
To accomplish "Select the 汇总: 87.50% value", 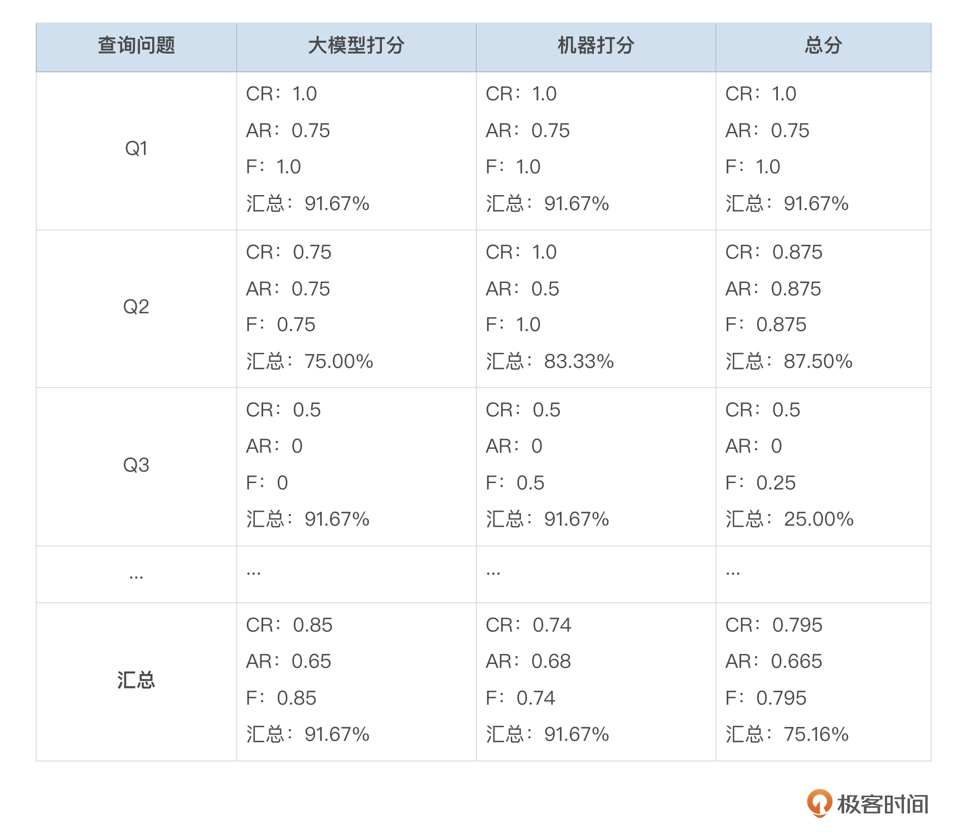I will 789,361.
